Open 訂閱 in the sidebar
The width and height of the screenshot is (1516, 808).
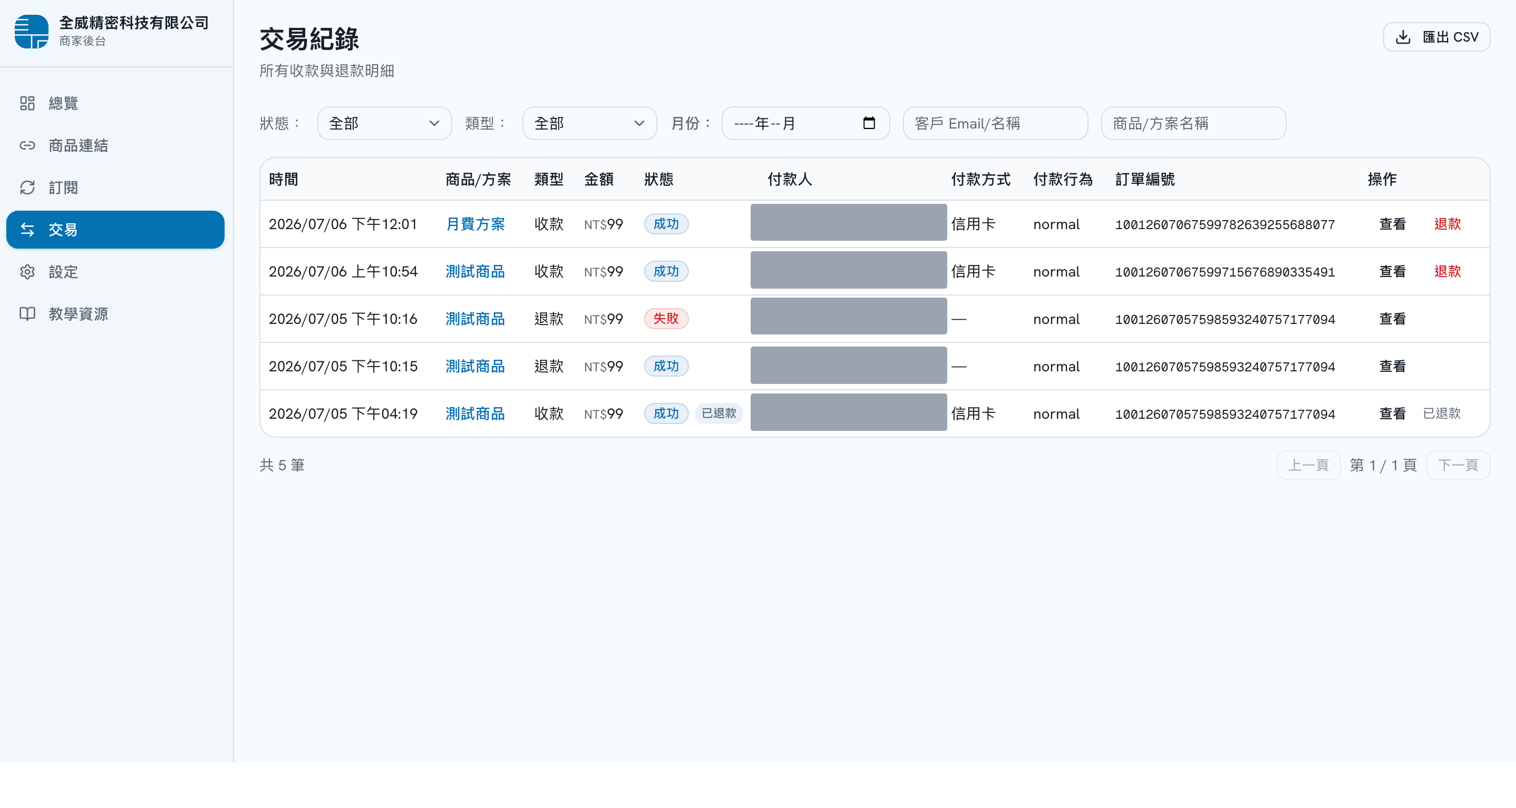point(115,188)
